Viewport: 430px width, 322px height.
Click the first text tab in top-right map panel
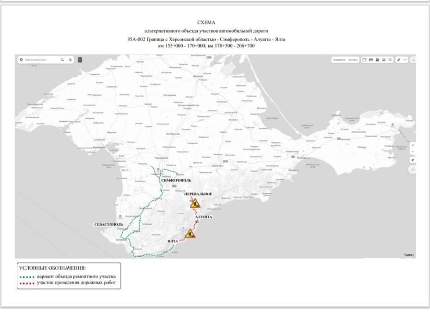(x=339, y=60)
